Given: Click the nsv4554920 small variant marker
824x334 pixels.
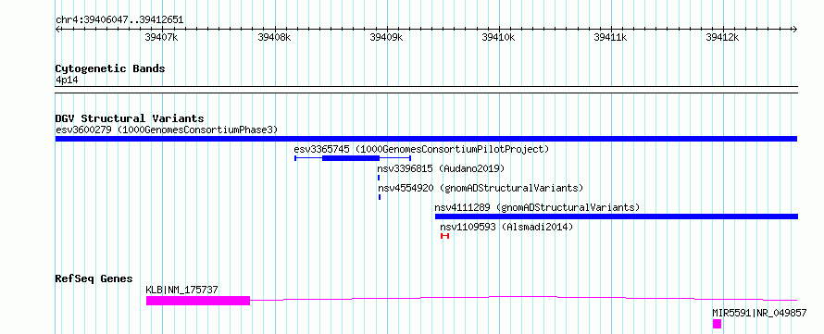Looking at the screenshot, I should 380,197.
